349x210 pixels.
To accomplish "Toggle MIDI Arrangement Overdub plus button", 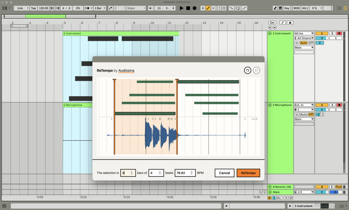I will click(x=203, y=8).
